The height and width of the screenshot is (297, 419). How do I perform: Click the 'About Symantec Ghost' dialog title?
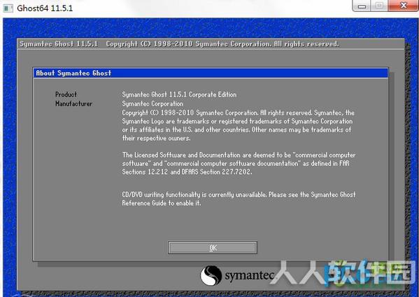tap(73, 73)
